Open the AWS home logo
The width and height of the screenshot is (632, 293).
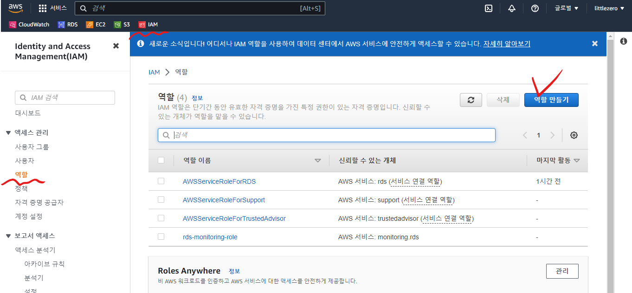[x=15, y=8]
